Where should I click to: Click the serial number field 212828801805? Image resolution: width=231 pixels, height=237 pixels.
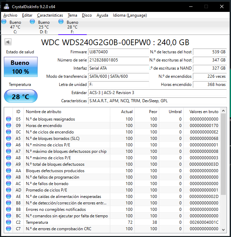[119, 60]
